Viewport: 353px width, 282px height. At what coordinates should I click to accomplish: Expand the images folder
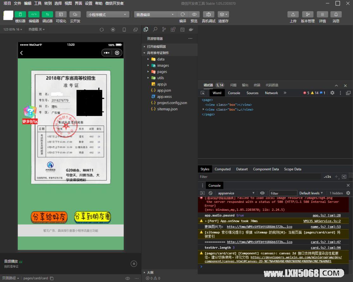170,65
